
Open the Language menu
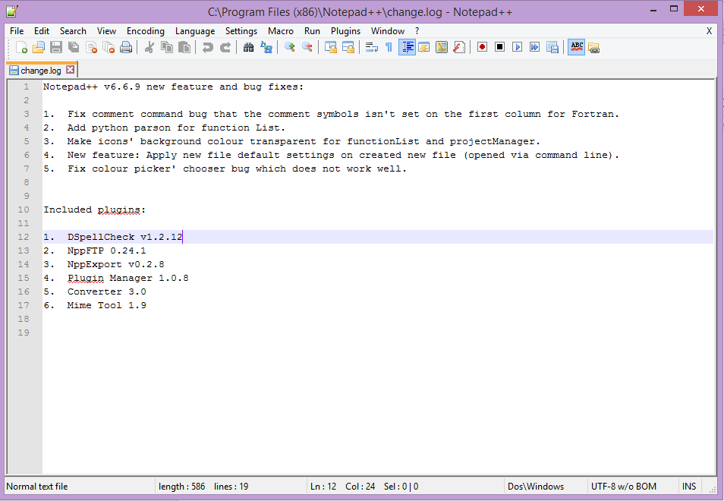[195, 31]
